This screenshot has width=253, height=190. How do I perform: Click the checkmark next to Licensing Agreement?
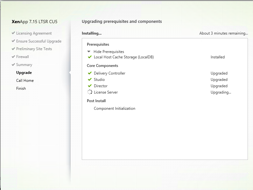(x=13, y=33)
